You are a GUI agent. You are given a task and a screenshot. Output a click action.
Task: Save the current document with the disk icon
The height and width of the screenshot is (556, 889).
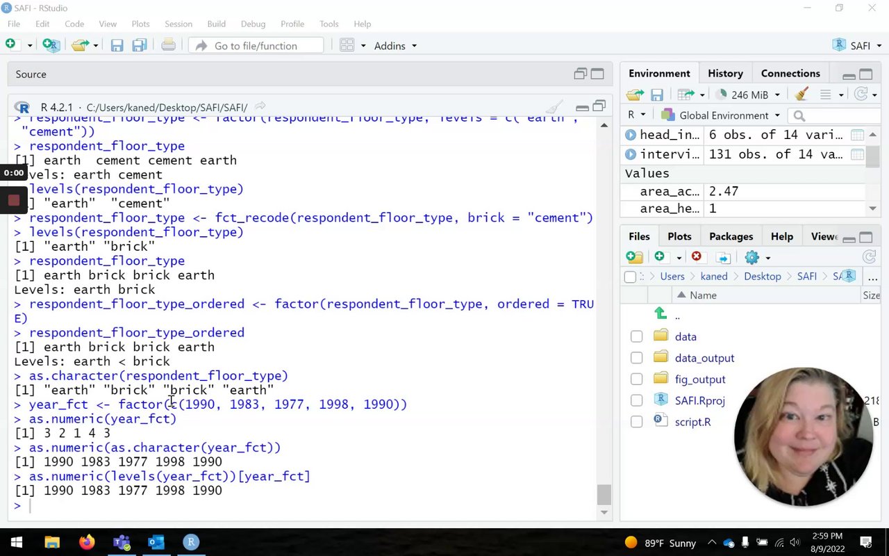pos(117,46)
